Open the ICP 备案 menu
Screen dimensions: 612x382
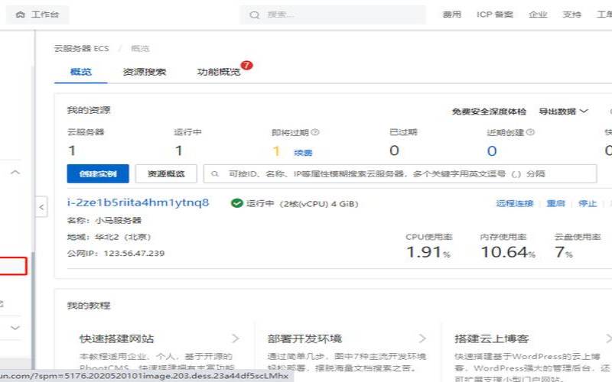(494, 15)
